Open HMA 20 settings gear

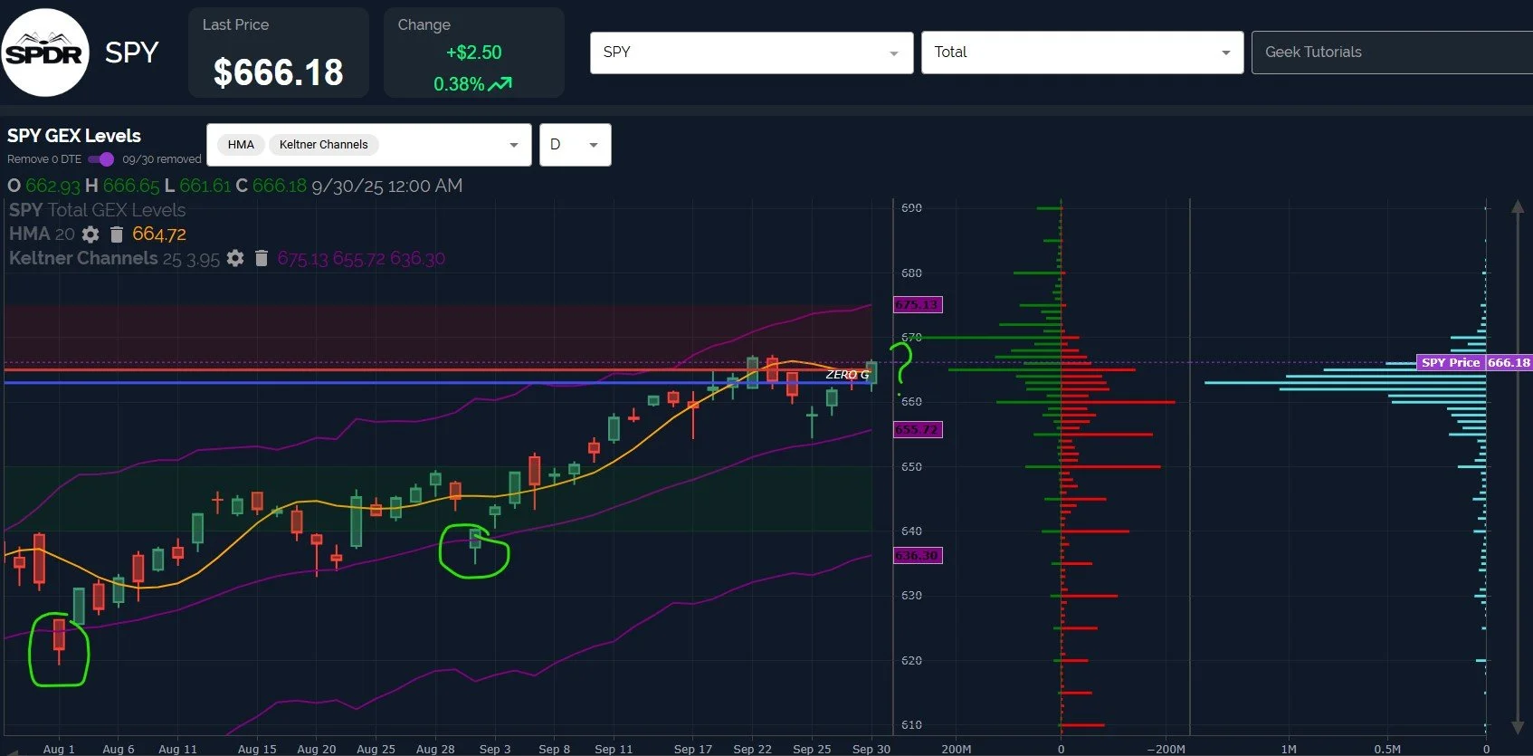point(90,234)
